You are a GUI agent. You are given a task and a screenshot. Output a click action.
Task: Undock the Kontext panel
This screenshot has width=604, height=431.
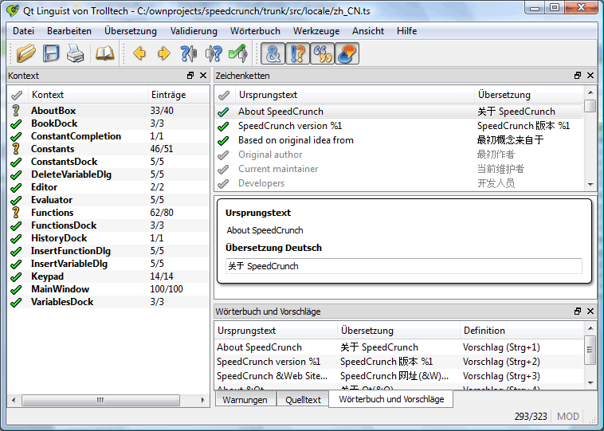pyautogui.click(x=190, y=76)
